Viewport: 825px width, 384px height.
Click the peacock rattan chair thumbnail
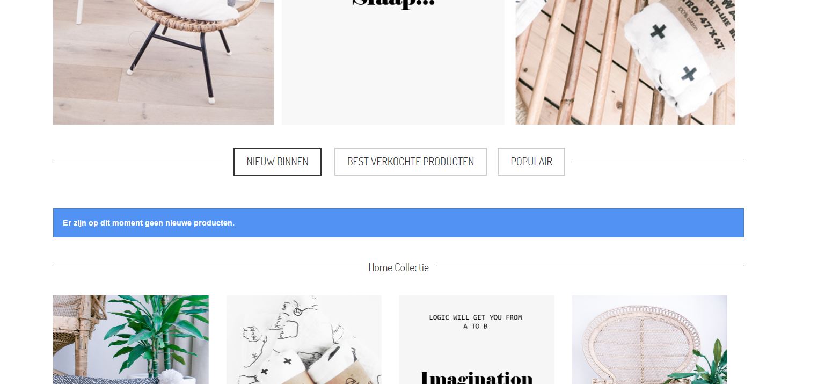tap(649, 339)
